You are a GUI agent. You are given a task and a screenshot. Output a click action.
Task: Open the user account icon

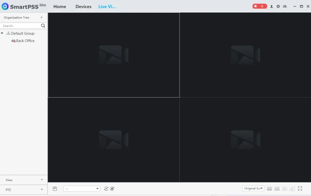[x=272, y=6]
